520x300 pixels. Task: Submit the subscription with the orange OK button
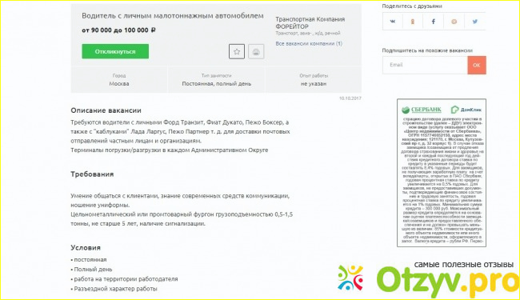coord(477,65)
